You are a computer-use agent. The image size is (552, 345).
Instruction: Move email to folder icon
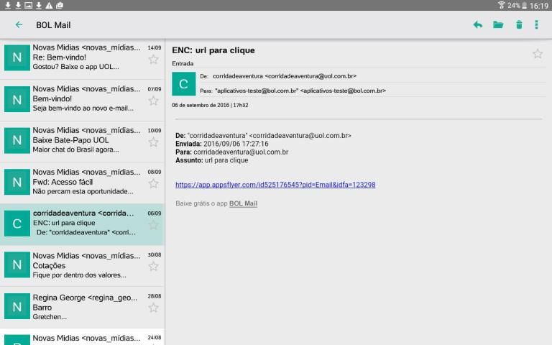498,24
